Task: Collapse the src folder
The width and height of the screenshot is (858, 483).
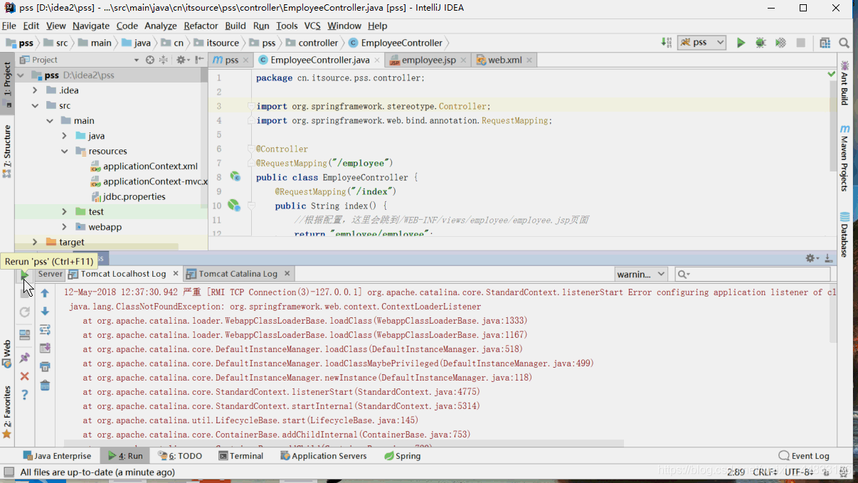Action: (x=35, y=105)
